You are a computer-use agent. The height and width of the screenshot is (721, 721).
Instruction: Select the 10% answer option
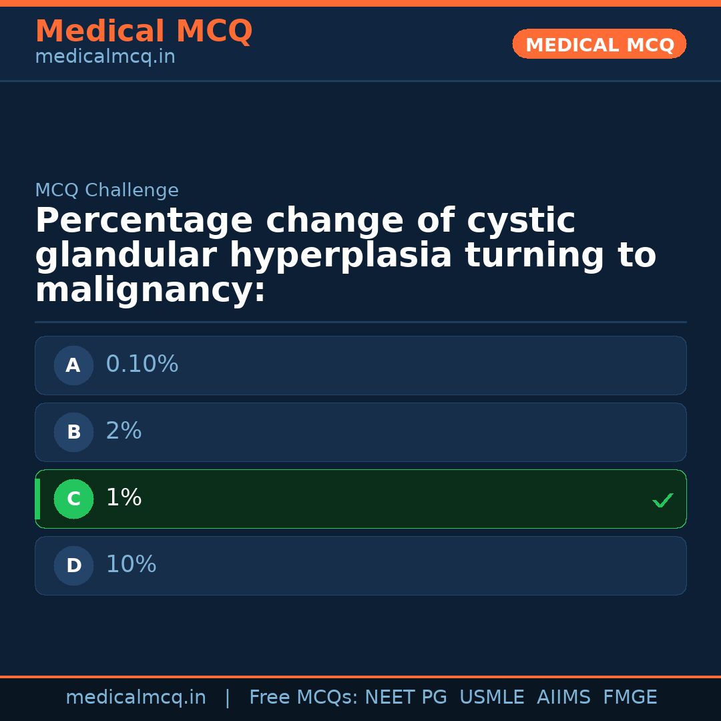360,565
